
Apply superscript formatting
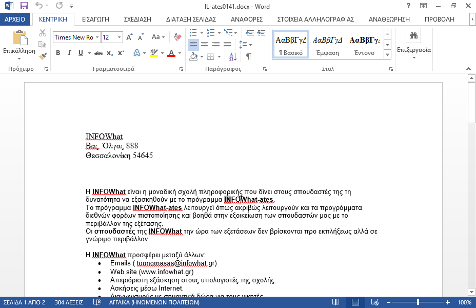[x=121, y=53]
